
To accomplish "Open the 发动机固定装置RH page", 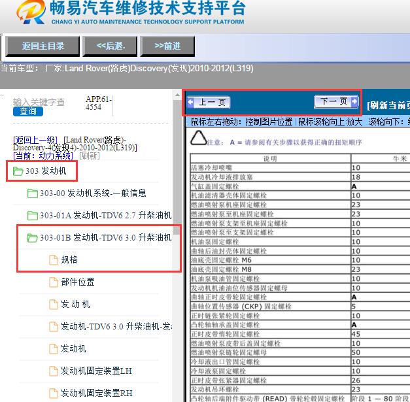I will click(97, 393).
